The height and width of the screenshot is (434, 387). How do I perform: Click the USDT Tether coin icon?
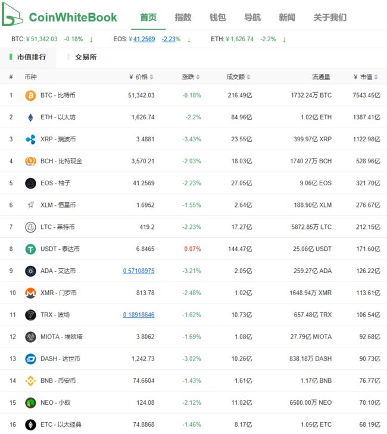30,249
